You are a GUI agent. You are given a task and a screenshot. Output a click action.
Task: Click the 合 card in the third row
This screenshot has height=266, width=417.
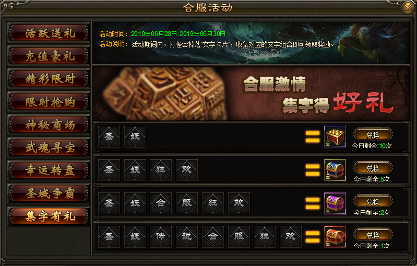[161, 203]
